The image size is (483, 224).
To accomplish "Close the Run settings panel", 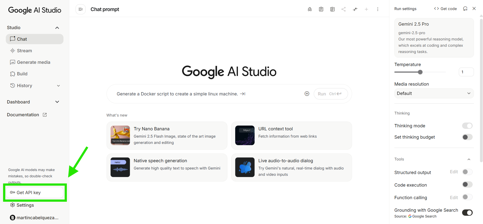I will pyautogui.click(x=474, y=9).
